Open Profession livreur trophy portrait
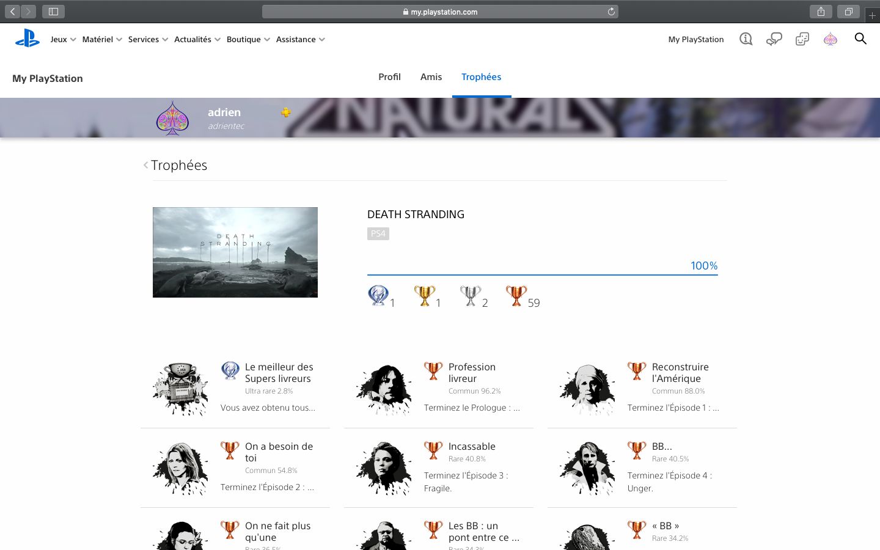Viewport: 880px width, 550px height. (384, 389)
